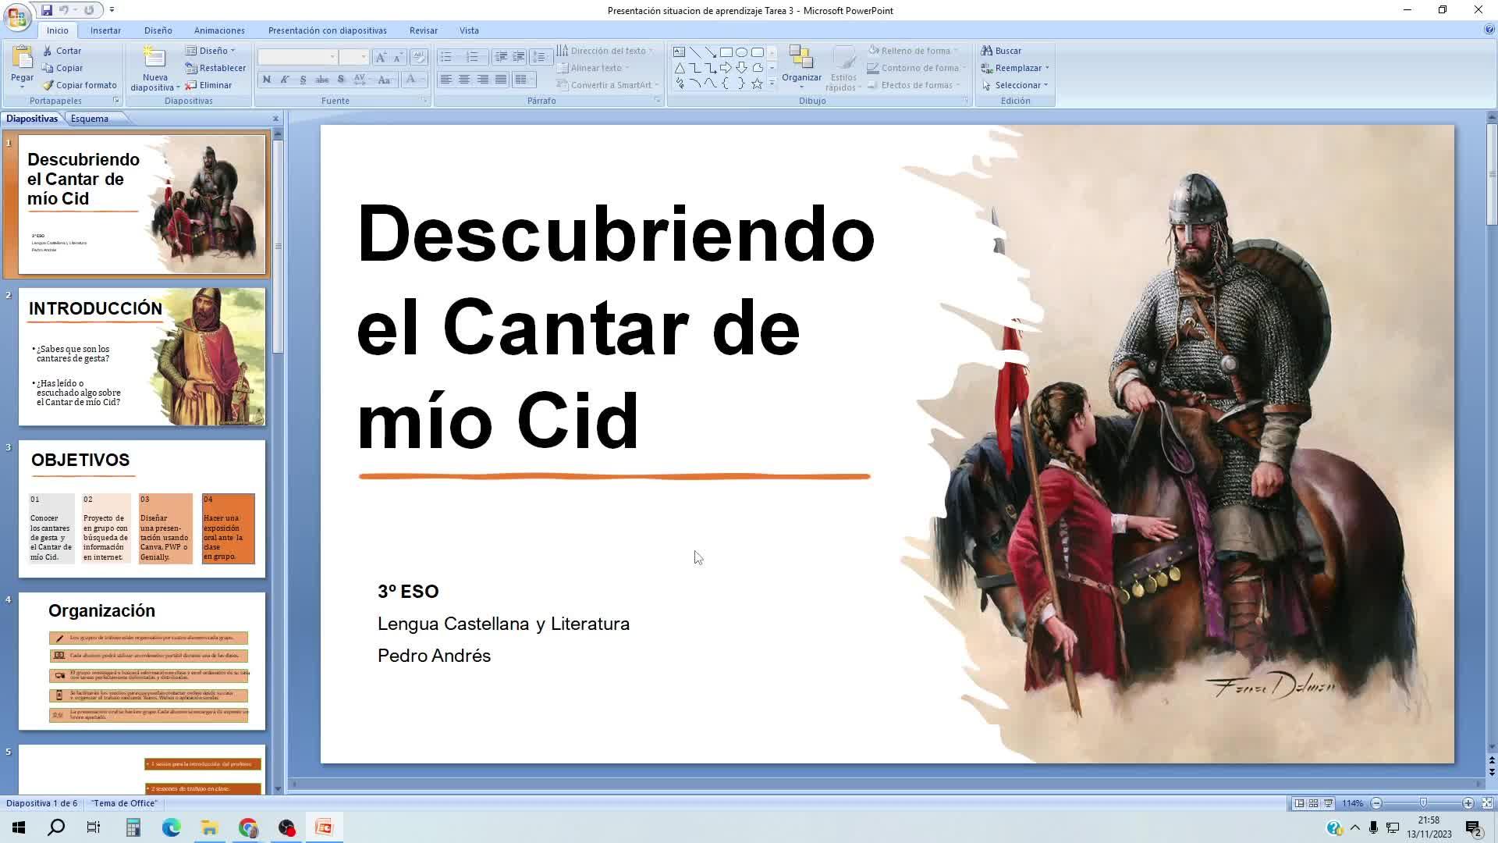Toggle underline (S) formatting
Screen dimensions: 1498x843
[303, 80]
